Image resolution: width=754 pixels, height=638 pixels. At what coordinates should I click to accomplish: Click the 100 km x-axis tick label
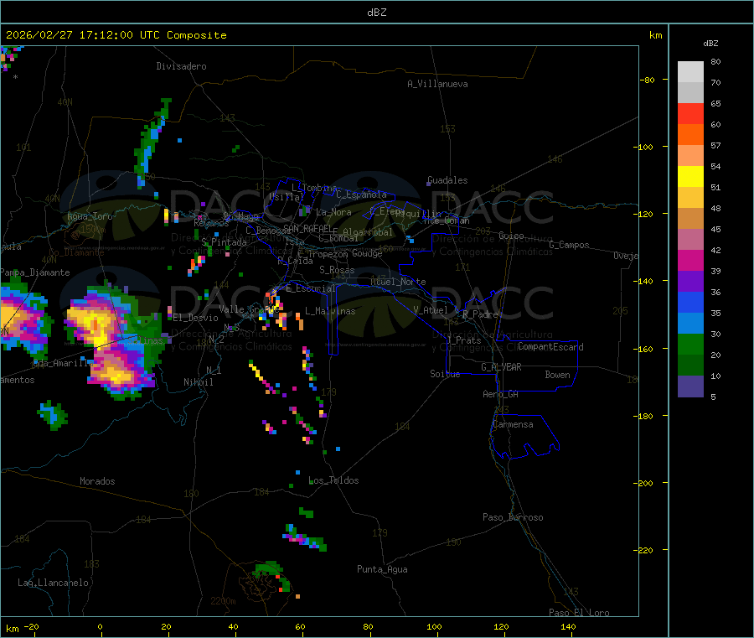pos(434,626)
